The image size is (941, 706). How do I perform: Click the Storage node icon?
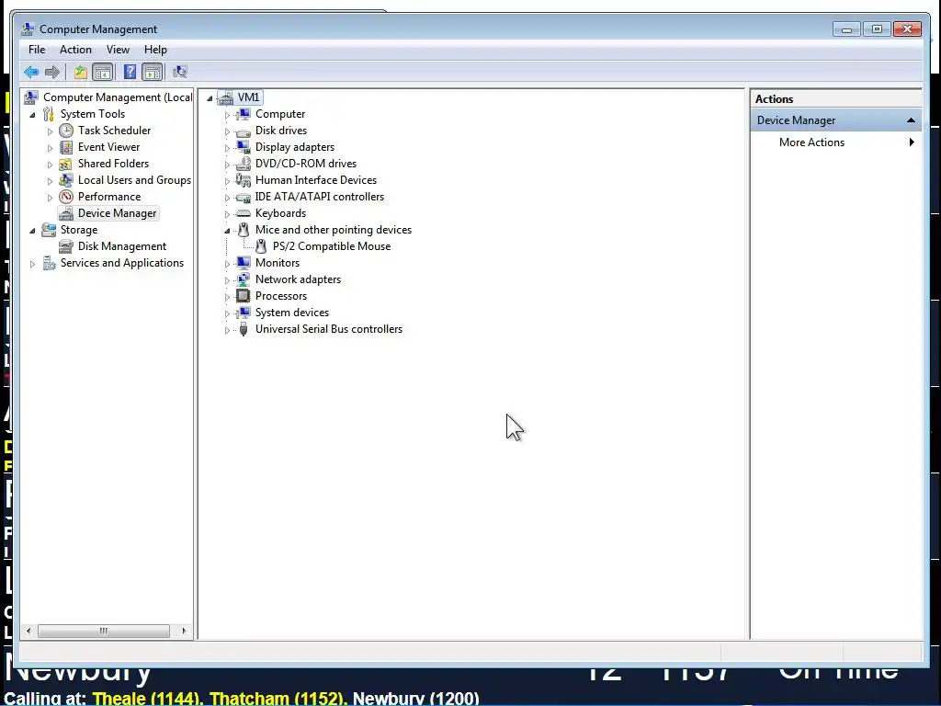[49, 230]
